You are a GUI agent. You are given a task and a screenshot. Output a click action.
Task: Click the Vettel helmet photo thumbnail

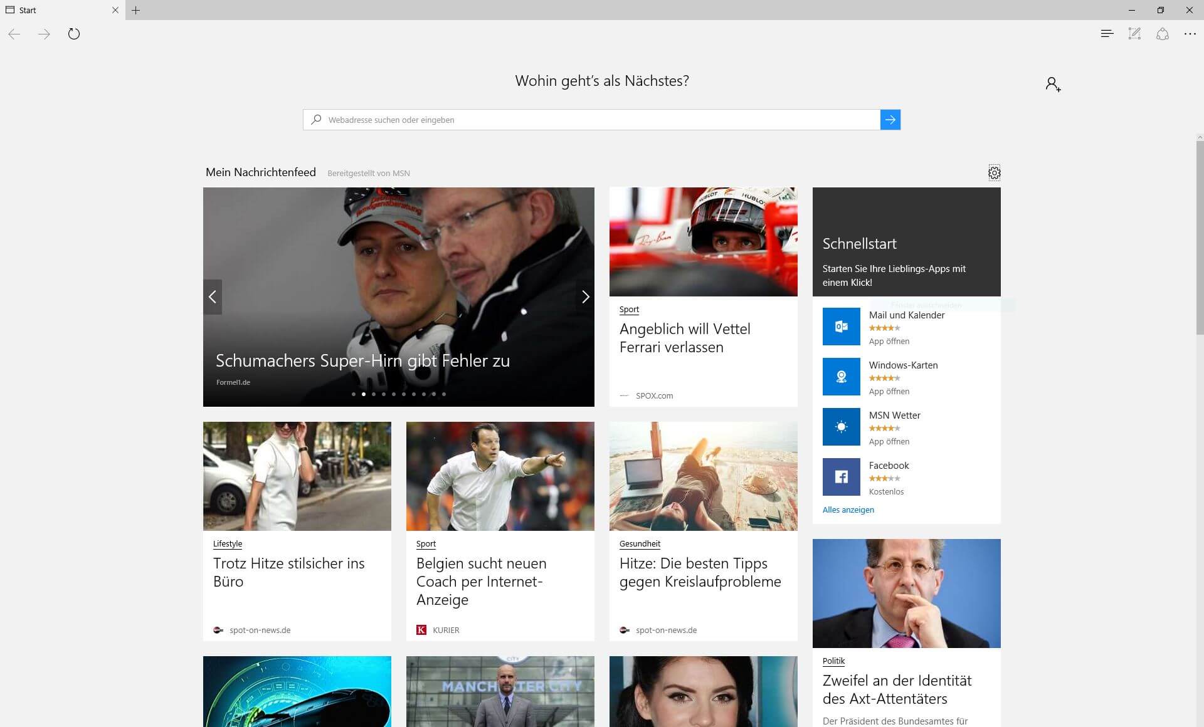tap(704, 242)
